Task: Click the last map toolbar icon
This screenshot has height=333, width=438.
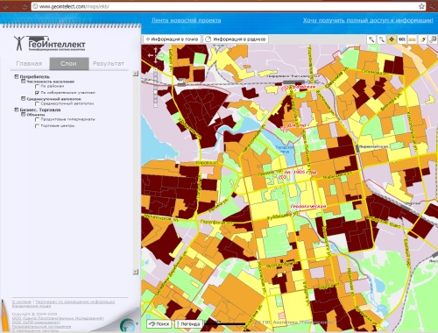Action: (x=433, y=39)
